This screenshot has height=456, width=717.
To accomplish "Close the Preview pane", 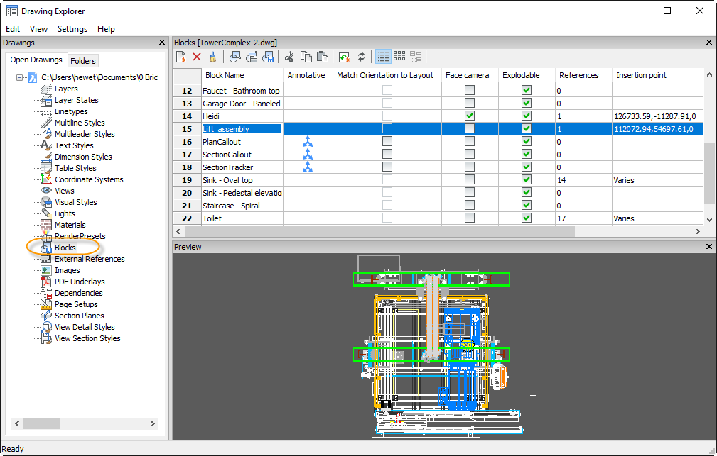I will [708, 246].
